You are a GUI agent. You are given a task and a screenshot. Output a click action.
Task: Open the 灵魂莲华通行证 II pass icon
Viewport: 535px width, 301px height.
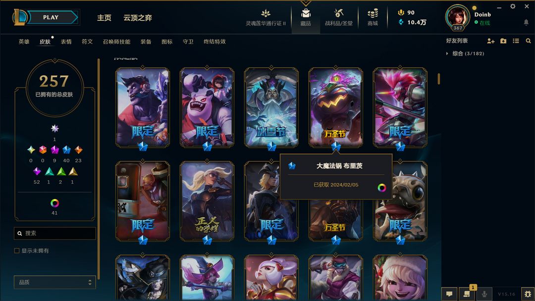(x=266, y=14)
